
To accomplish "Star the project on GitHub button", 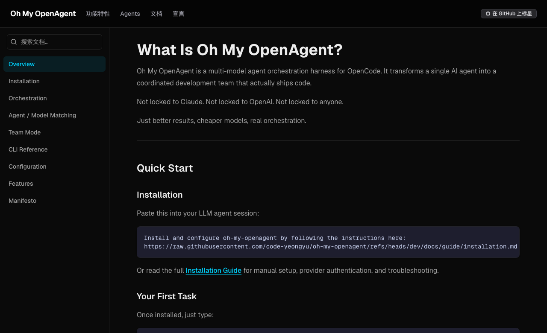I will [509, 14].
